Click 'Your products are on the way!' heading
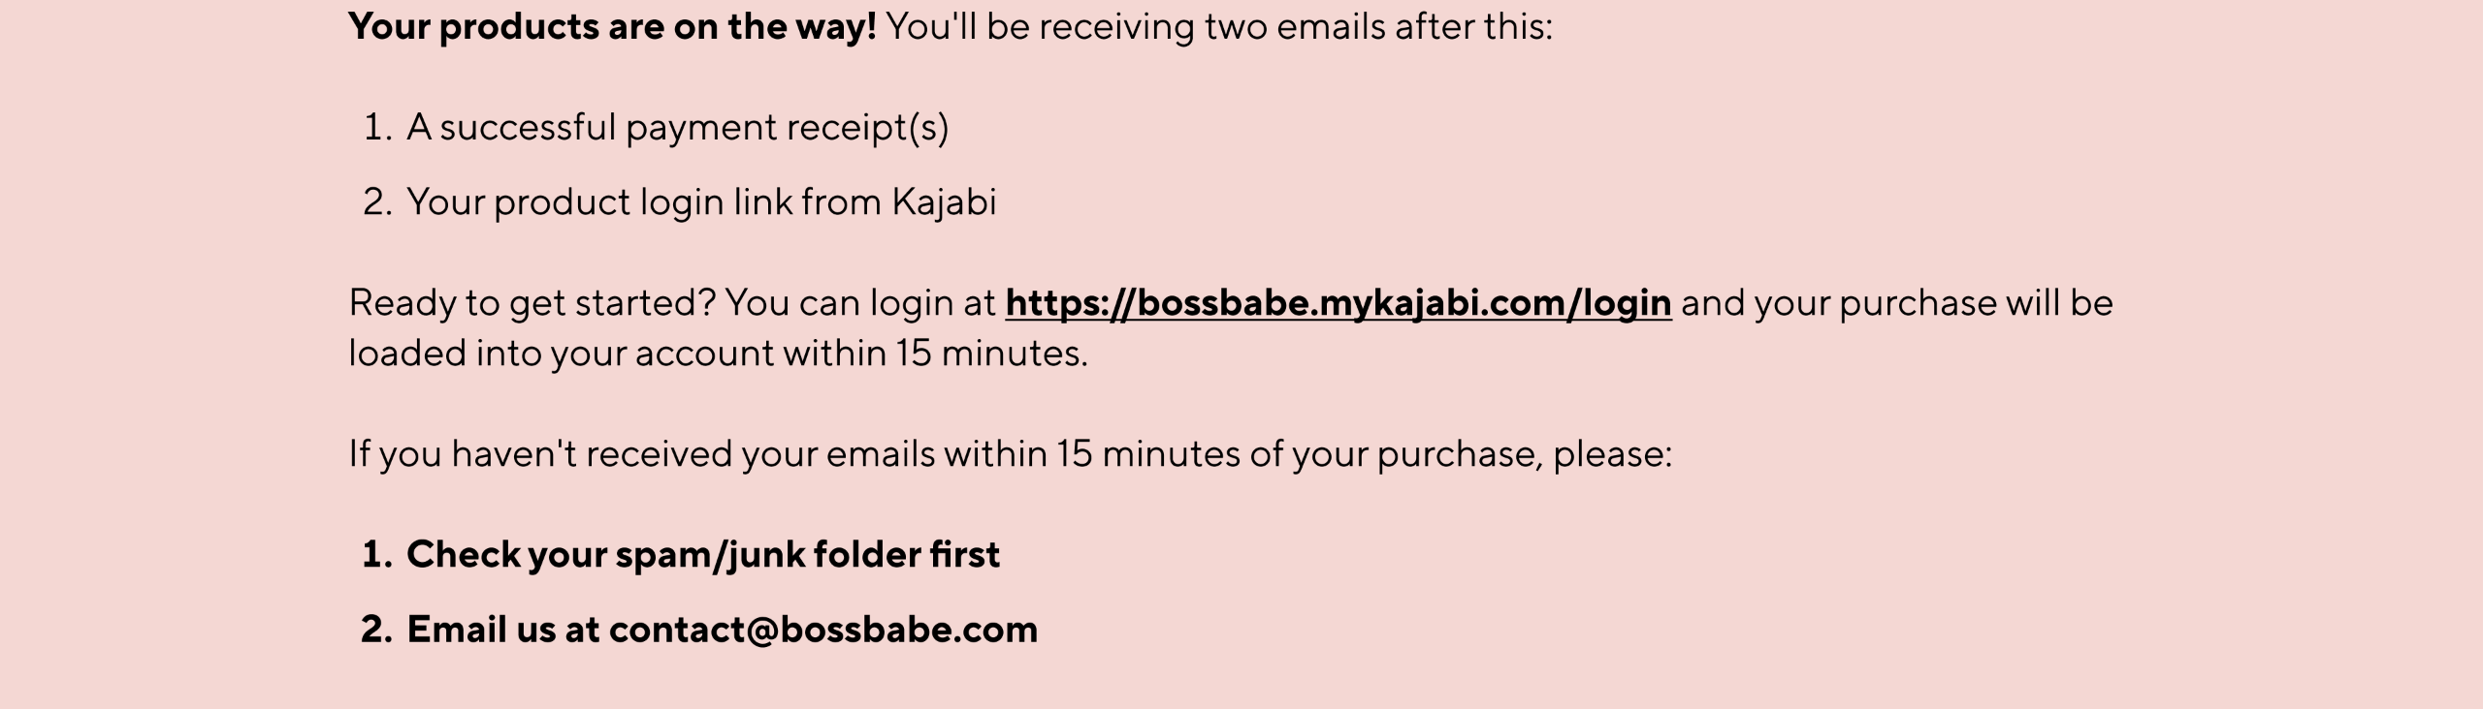 613,27
